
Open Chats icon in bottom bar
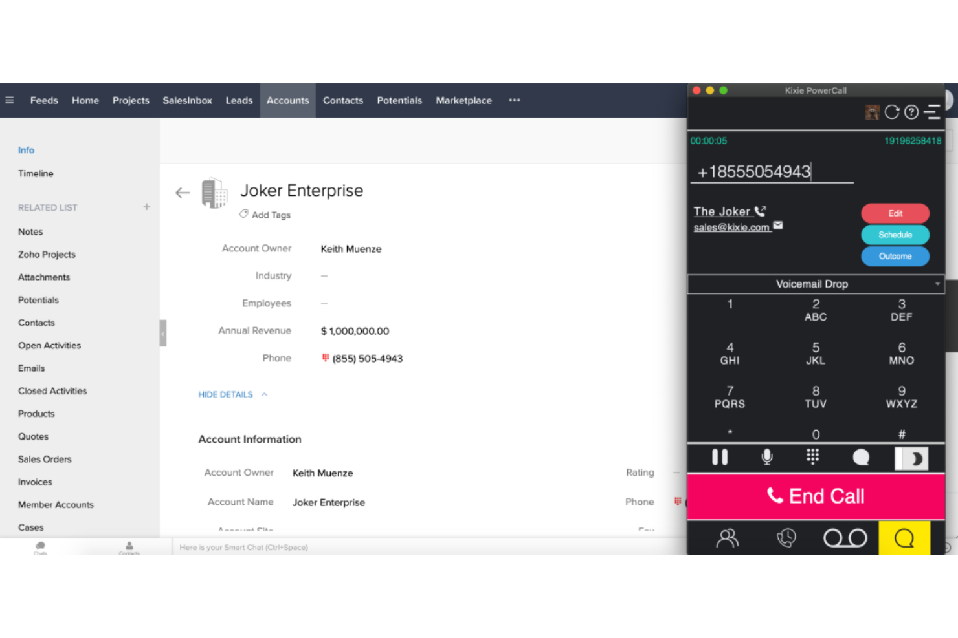click(40, 548)
